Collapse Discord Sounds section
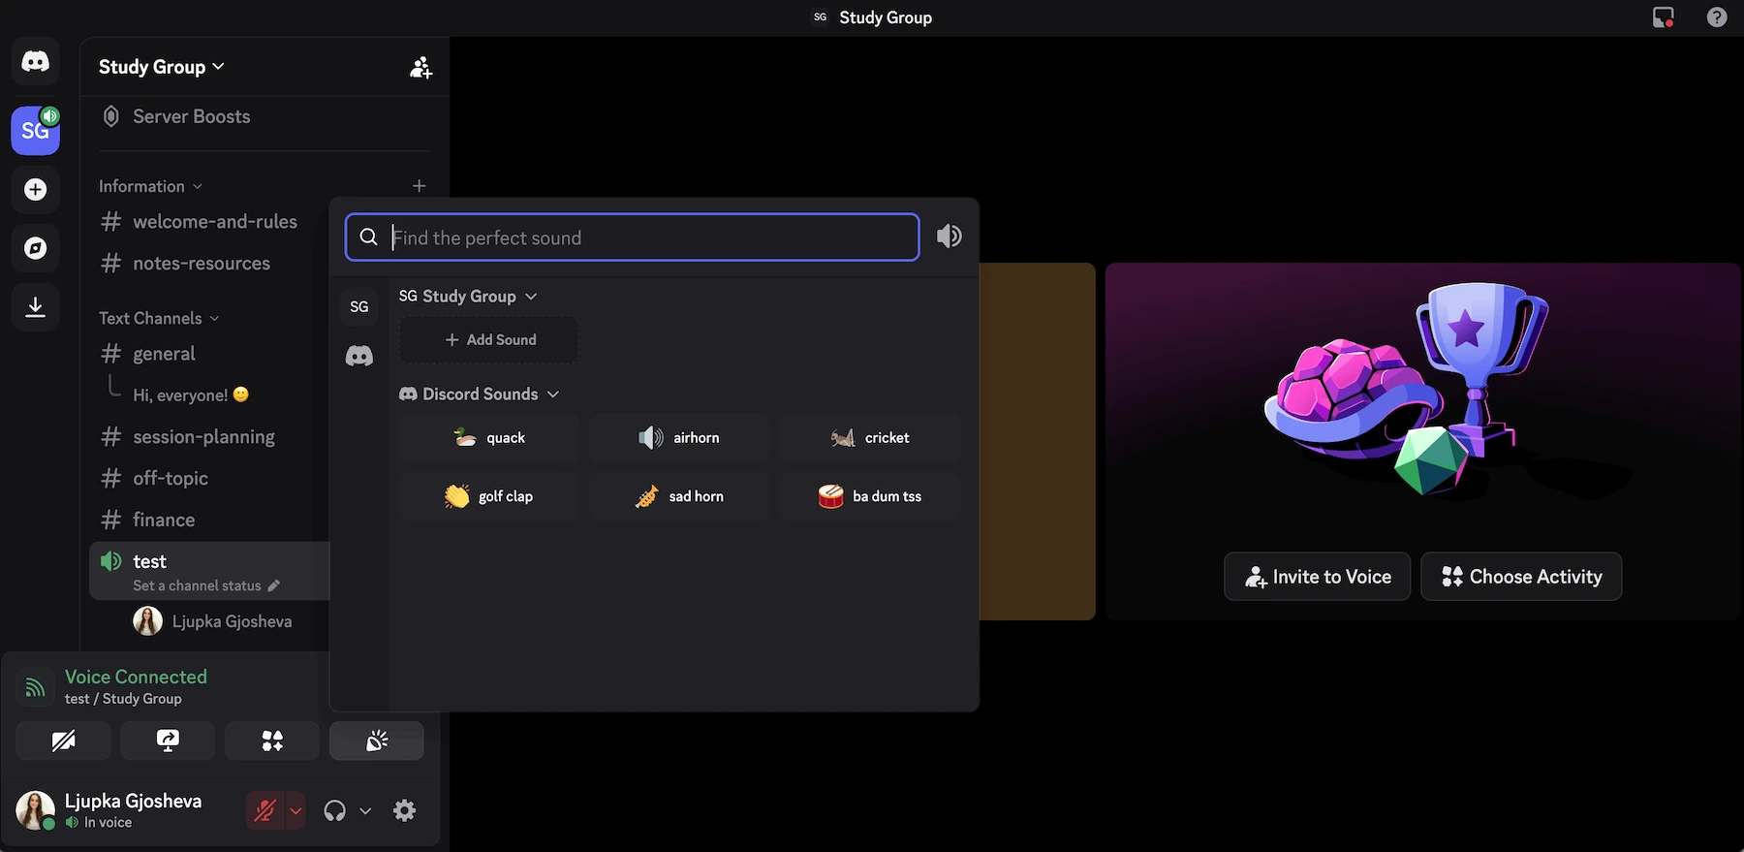 480,394
